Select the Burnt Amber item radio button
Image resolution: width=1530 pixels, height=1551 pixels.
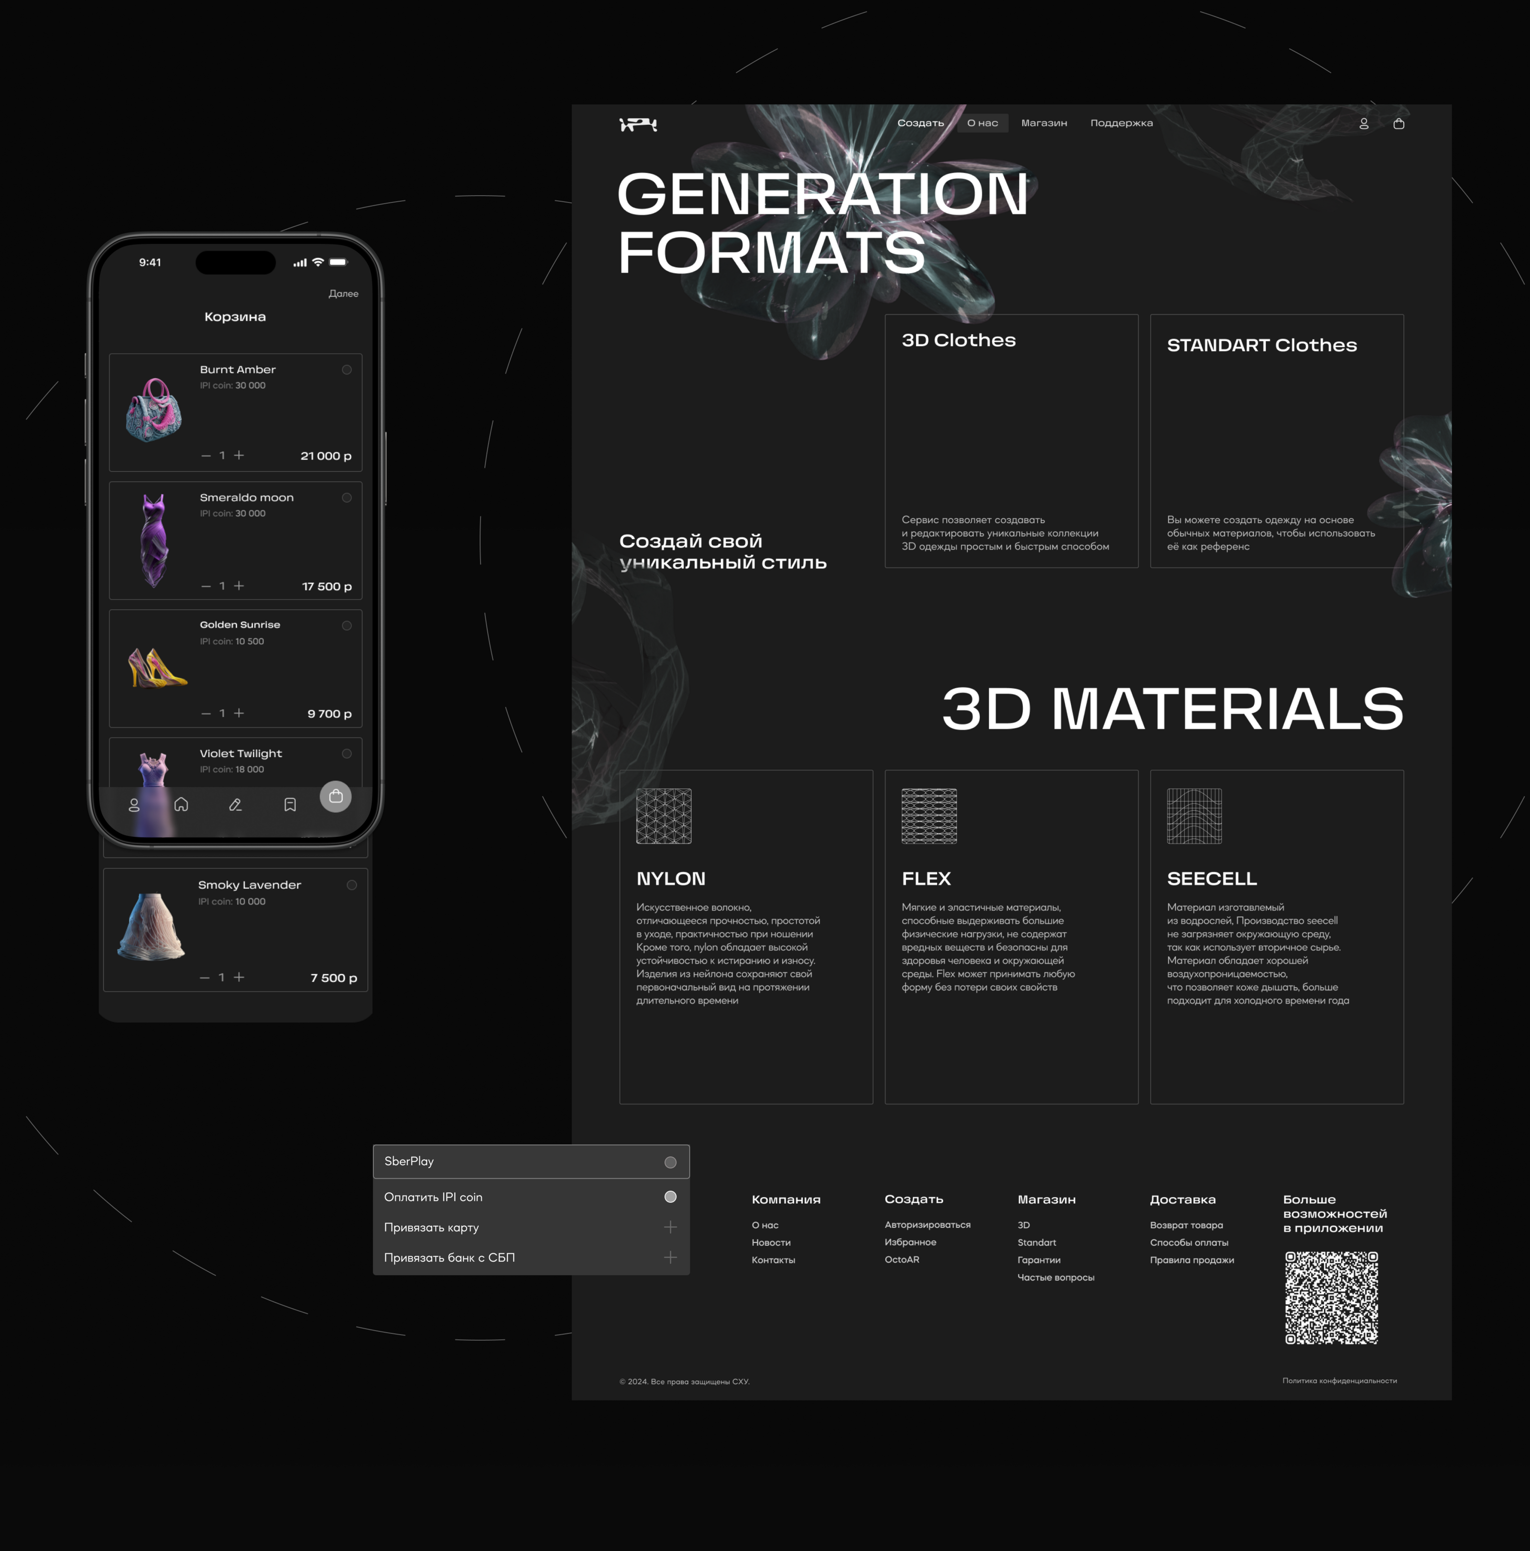pyautogui.click(x=347, y=370)
